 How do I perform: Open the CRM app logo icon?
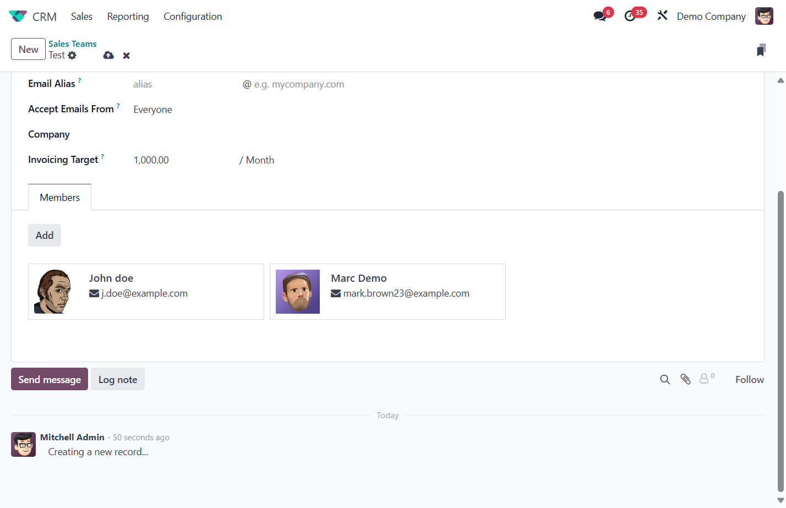[18, 17]
